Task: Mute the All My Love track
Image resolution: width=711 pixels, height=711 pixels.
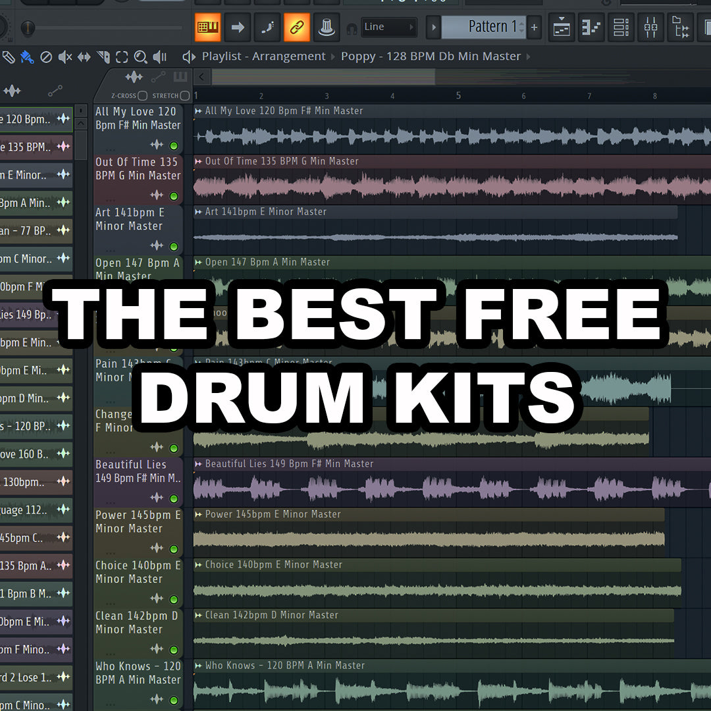Action: (x=174, y=145)
